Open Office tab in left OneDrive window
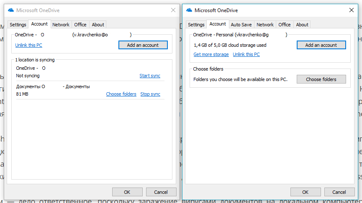Image resolution: width=362 pixels, height=203 pixels. pyautogui.click(x=80, y=25)
